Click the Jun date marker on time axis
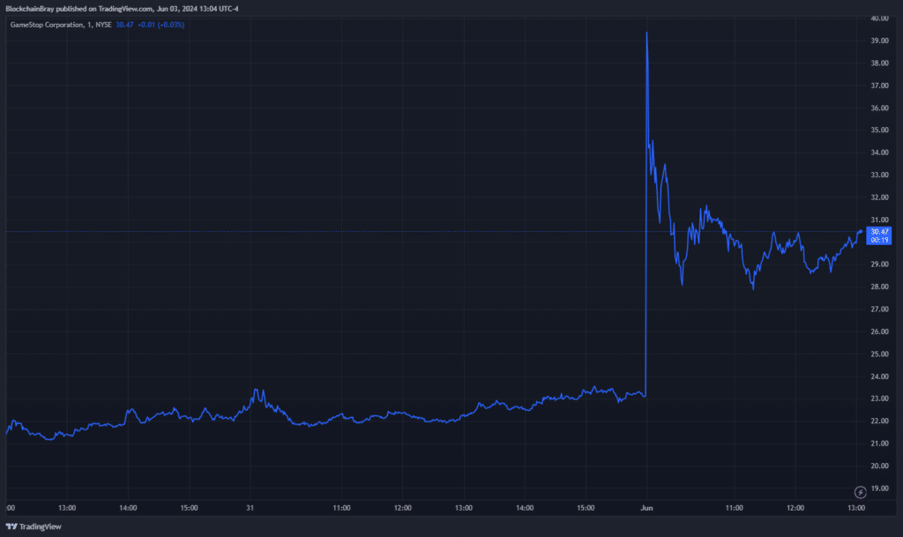 pyautogui.click(x=646, y=508)
